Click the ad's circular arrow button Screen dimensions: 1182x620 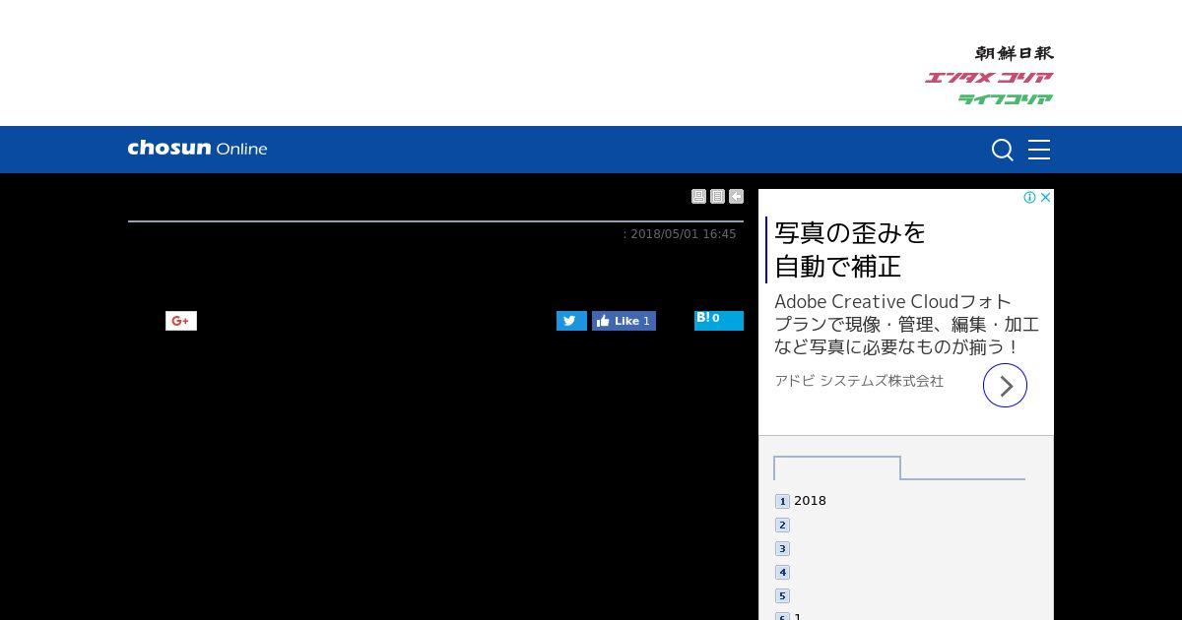point(1005,386)
